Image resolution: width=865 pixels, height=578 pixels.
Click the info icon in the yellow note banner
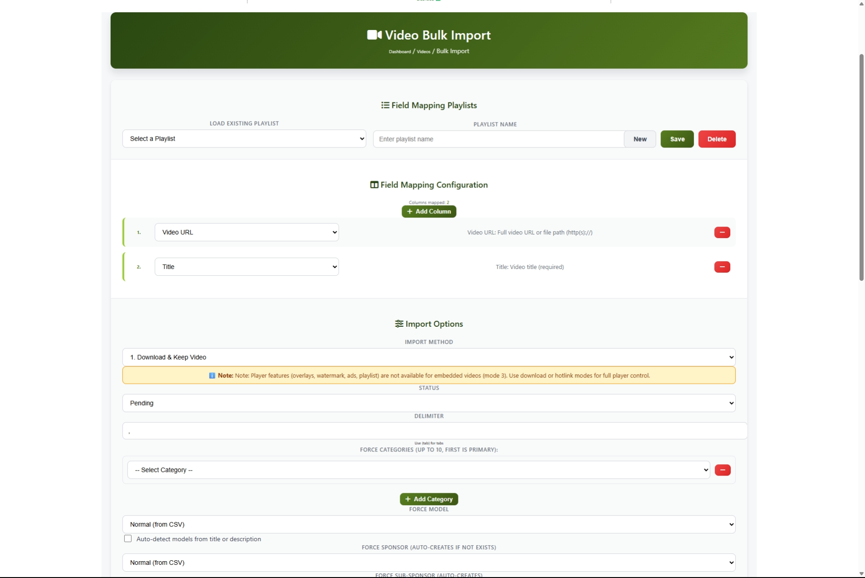click(x=212, y=375)
